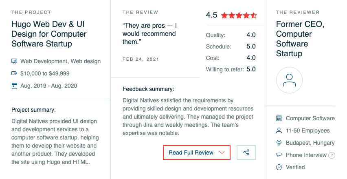Viewport: 347px width, 179px height.
Task: Click the calendar date icon
Action: pos(14,86)
